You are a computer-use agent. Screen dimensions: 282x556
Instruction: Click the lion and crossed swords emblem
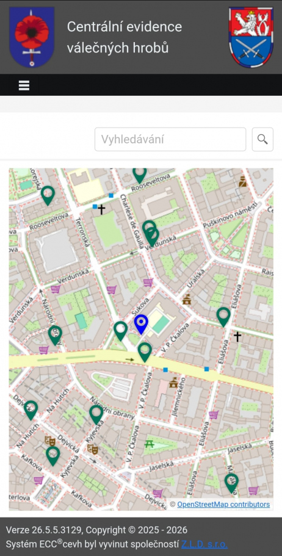(x=251, y=37)
